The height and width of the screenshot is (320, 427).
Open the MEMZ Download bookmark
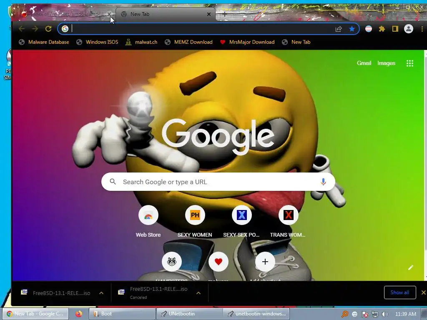click(x=189, y=42)
